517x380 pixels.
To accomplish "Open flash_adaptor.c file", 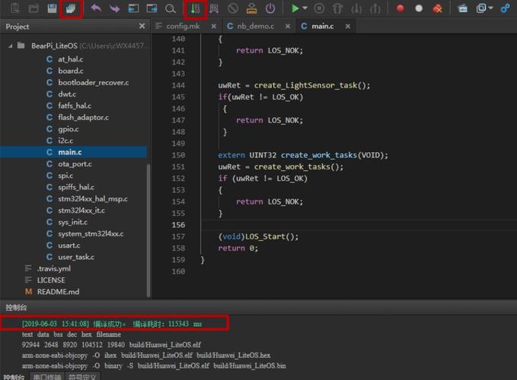I will (x=84, y=118).
